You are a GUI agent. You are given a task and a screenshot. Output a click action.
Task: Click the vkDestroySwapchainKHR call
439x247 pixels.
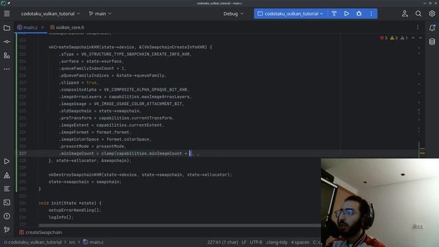coord(75,175)
